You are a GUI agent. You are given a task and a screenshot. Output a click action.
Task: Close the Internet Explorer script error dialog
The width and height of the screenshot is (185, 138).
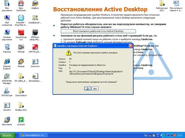(x=131, y=46)
